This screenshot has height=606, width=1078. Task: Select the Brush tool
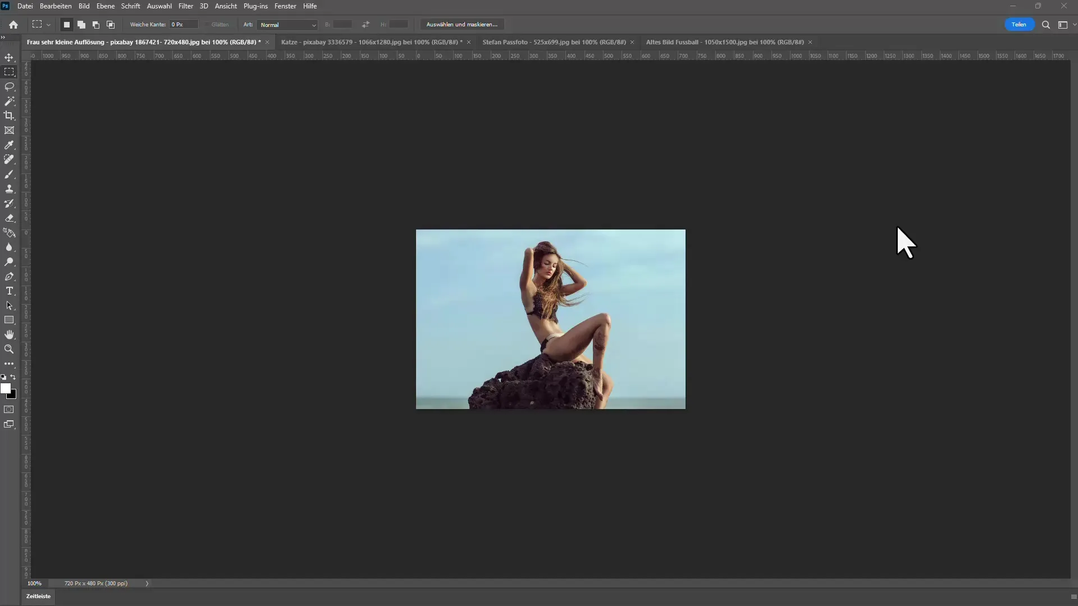point(10,174)
